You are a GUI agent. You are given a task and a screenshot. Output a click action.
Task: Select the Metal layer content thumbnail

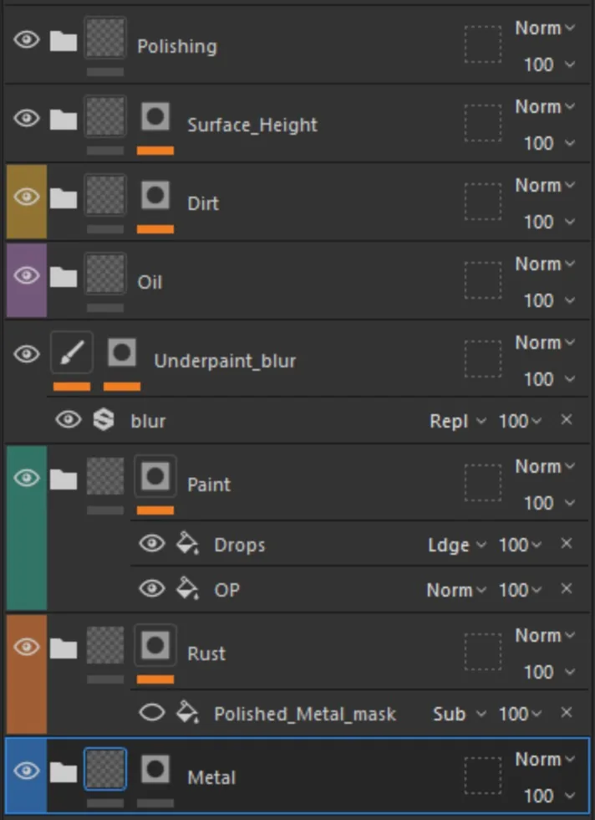point(105,769)
